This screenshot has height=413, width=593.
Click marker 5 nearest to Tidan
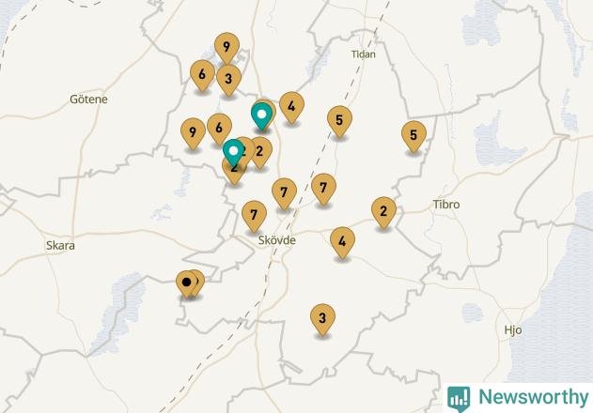339,120
